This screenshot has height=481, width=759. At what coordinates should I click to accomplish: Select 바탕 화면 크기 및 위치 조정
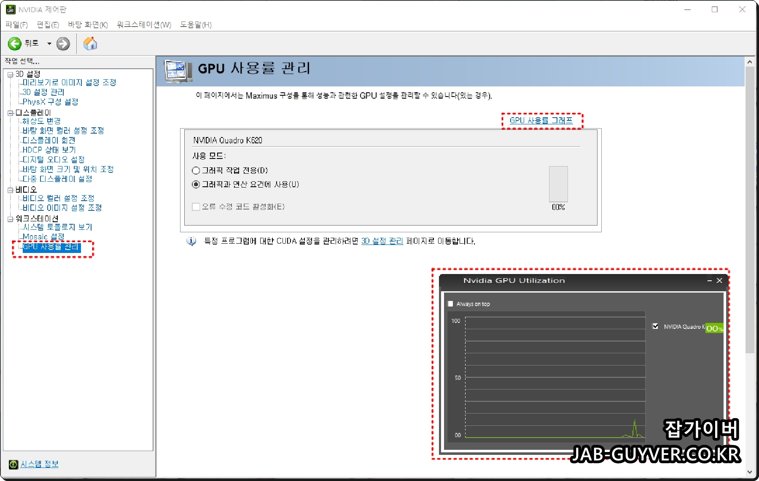click(68, 169)
